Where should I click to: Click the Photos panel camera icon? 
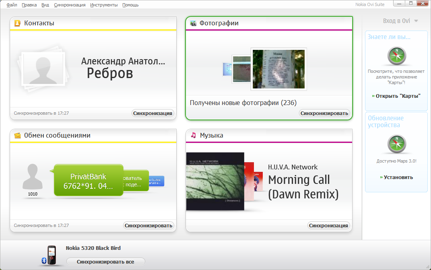[193, 23]
